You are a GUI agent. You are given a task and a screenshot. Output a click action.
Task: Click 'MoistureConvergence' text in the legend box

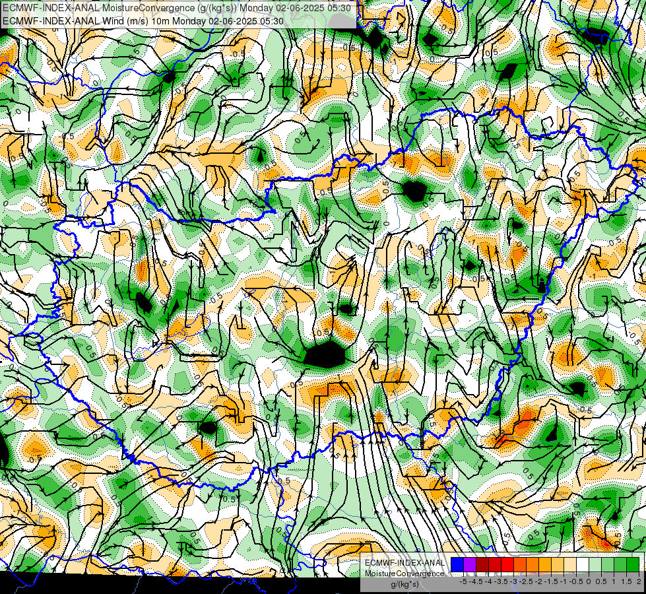pos(404,574)
